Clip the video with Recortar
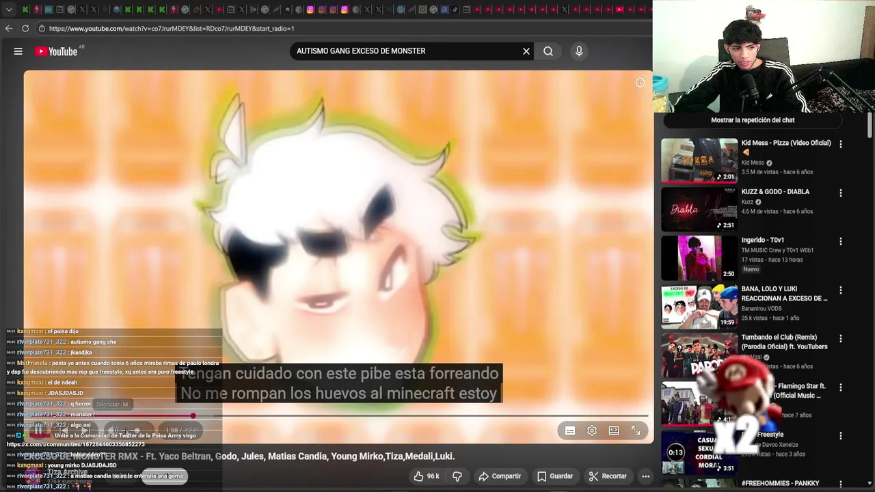 pos(608,476)
